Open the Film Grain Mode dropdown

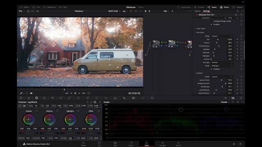click(x=222, y=66)
